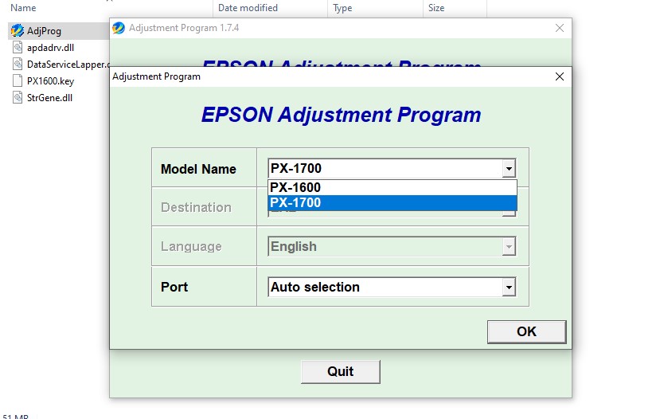The width and height of the screenshot is (664, 419).
Task: Close the Adjustment Program dialog
Action: (560, 76)
